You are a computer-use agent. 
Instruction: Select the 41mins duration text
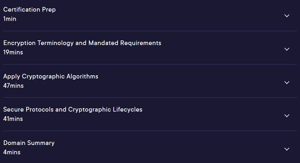13,119
